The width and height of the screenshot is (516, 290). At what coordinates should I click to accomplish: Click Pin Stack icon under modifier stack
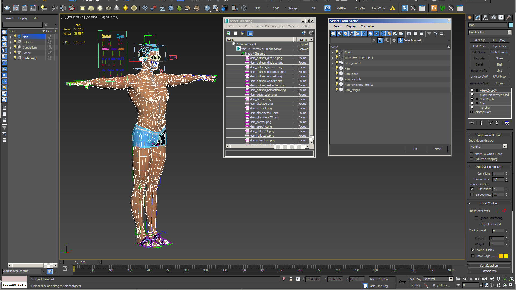coord(472,123)
